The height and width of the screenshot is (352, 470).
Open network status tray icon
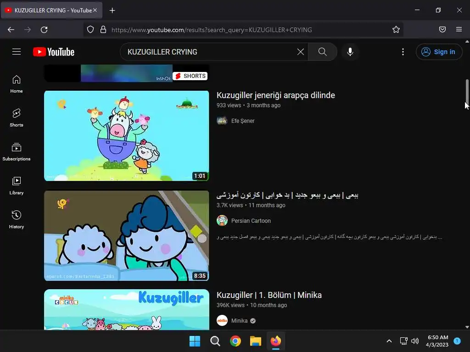click(x=404, y=341)
